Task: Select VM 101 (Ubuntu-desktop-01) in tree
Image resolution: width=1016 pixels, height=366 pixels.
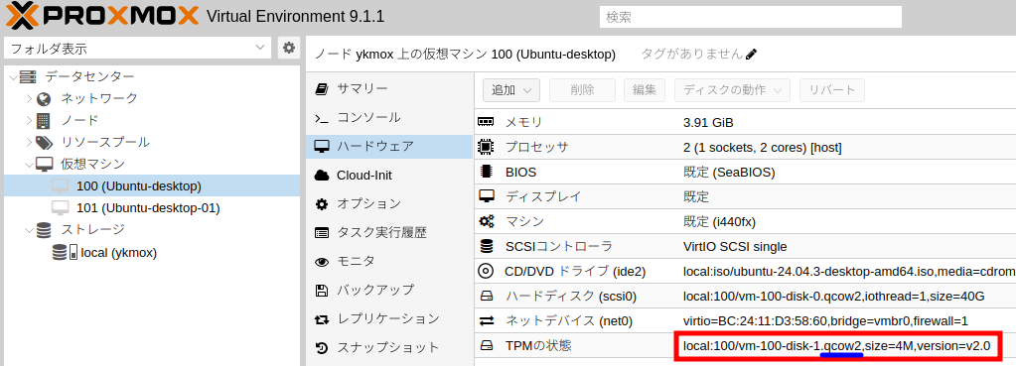Action: tap(152, 208)
